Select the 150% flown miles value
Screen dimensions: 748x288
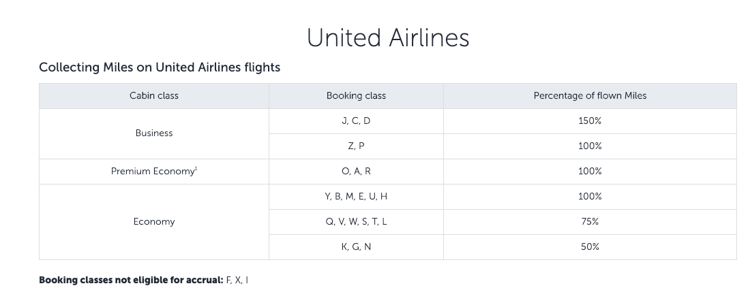[590, 121]
